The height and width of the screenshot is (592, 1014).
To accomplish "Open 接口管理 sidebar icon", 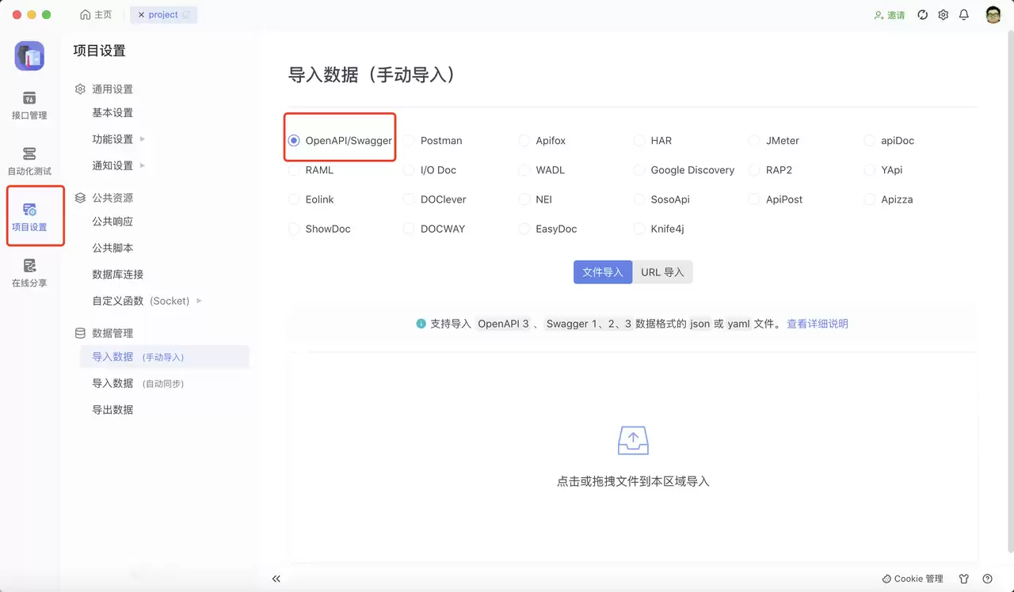I will (x=29, y=105).
